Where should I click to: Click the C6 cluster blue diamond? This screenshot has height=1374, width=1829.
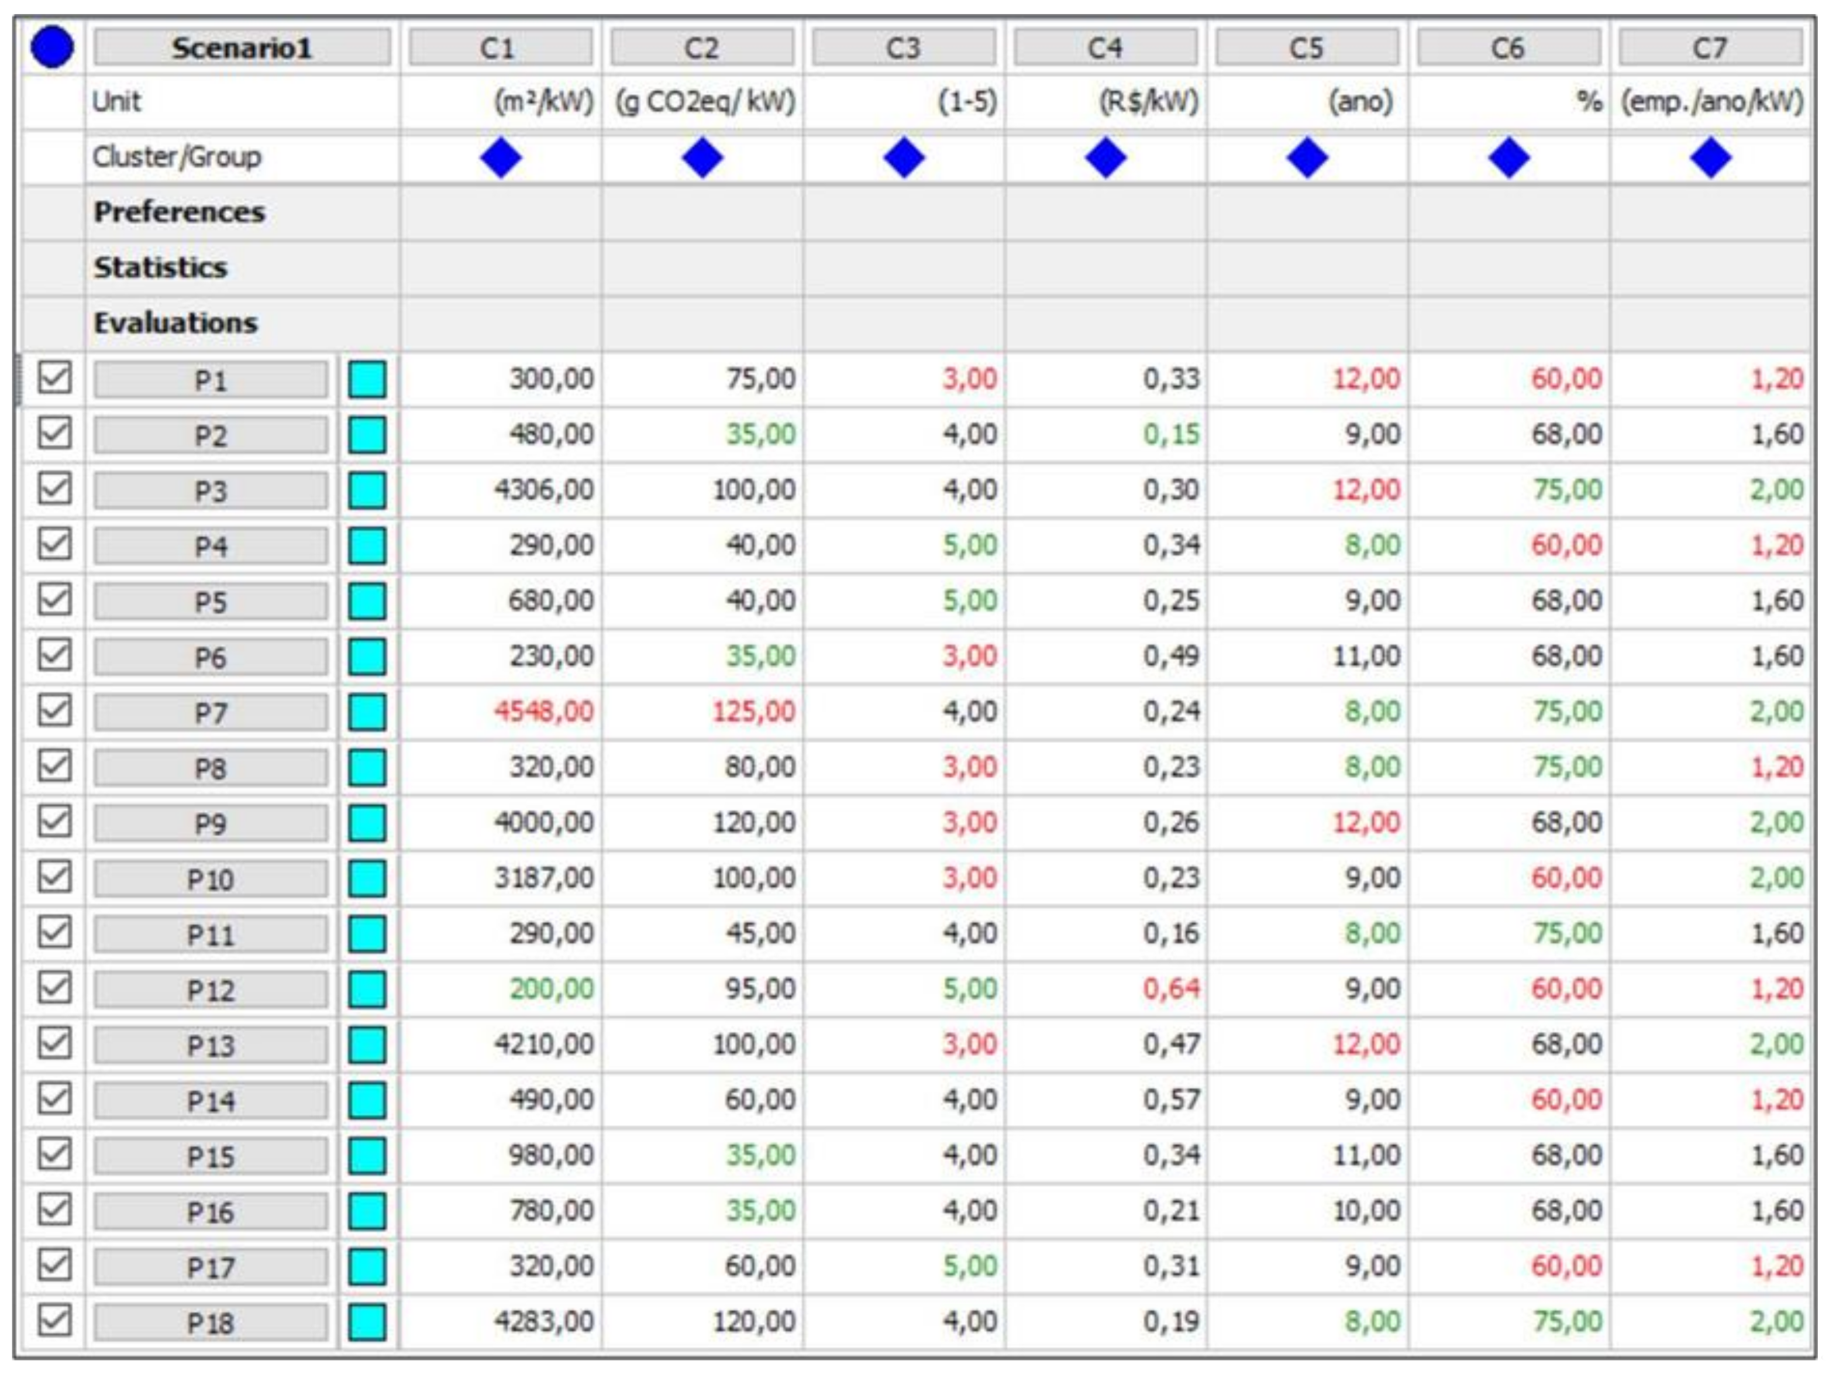point(1509,158)
